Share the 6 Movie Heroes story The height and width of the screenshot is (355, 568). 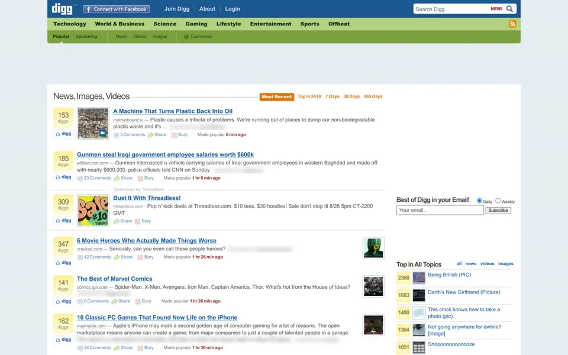point(123,257)
